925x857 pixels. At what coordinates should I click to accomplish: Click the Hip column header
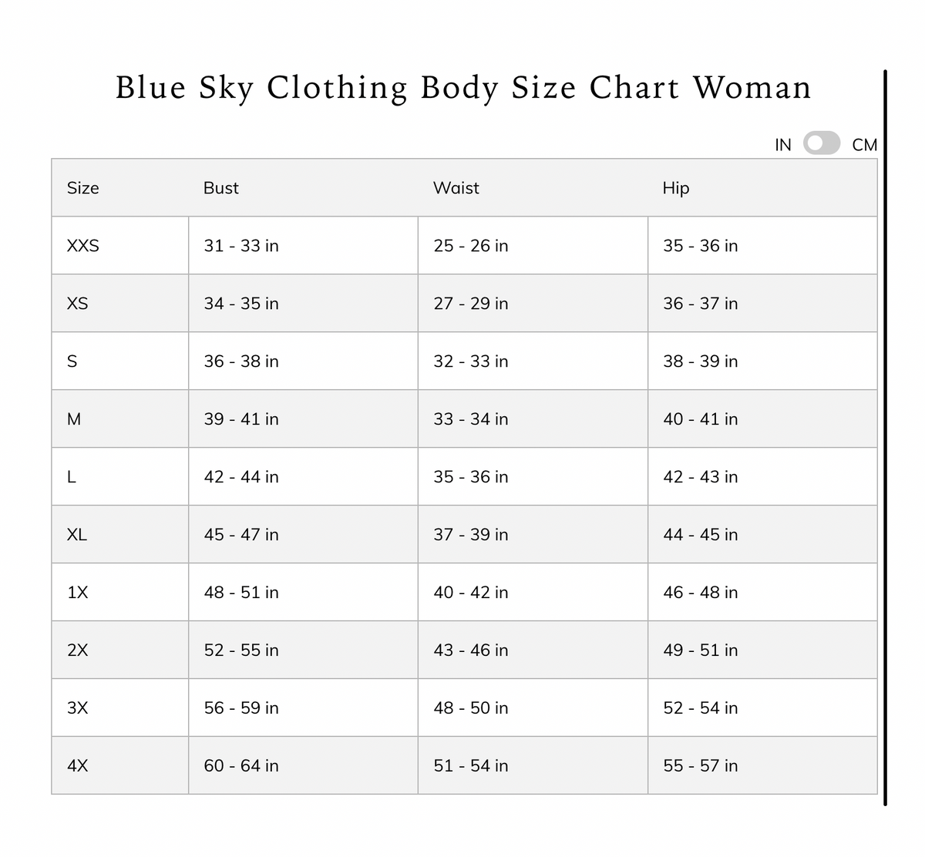[x=676, y=188]
